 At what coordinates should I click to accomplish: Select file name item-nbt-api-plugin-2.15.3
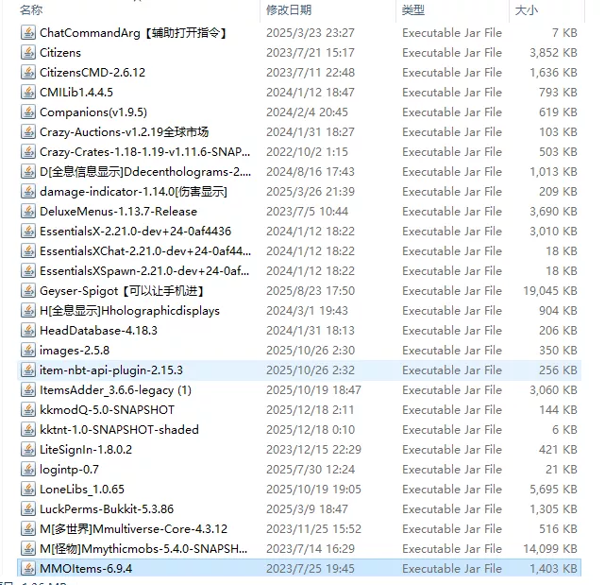(x=111, y=370)
